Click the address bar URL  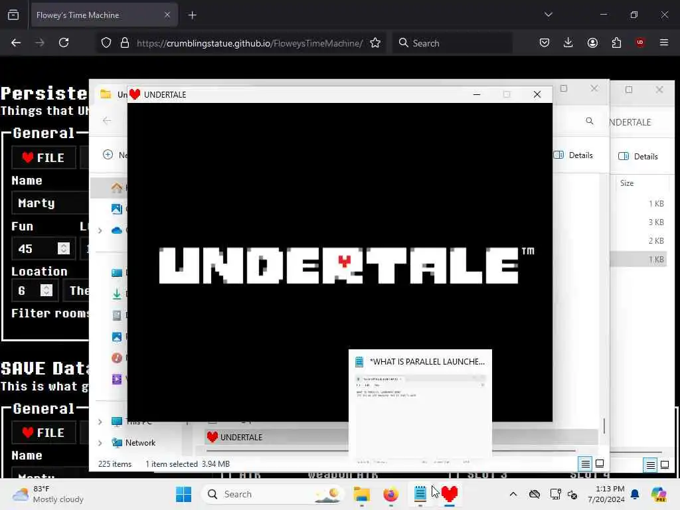[250, 43]
